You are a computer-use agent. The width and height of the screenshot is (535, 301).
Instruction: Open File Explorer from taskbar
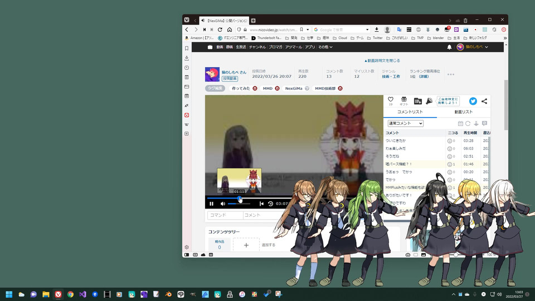point(46,294)
